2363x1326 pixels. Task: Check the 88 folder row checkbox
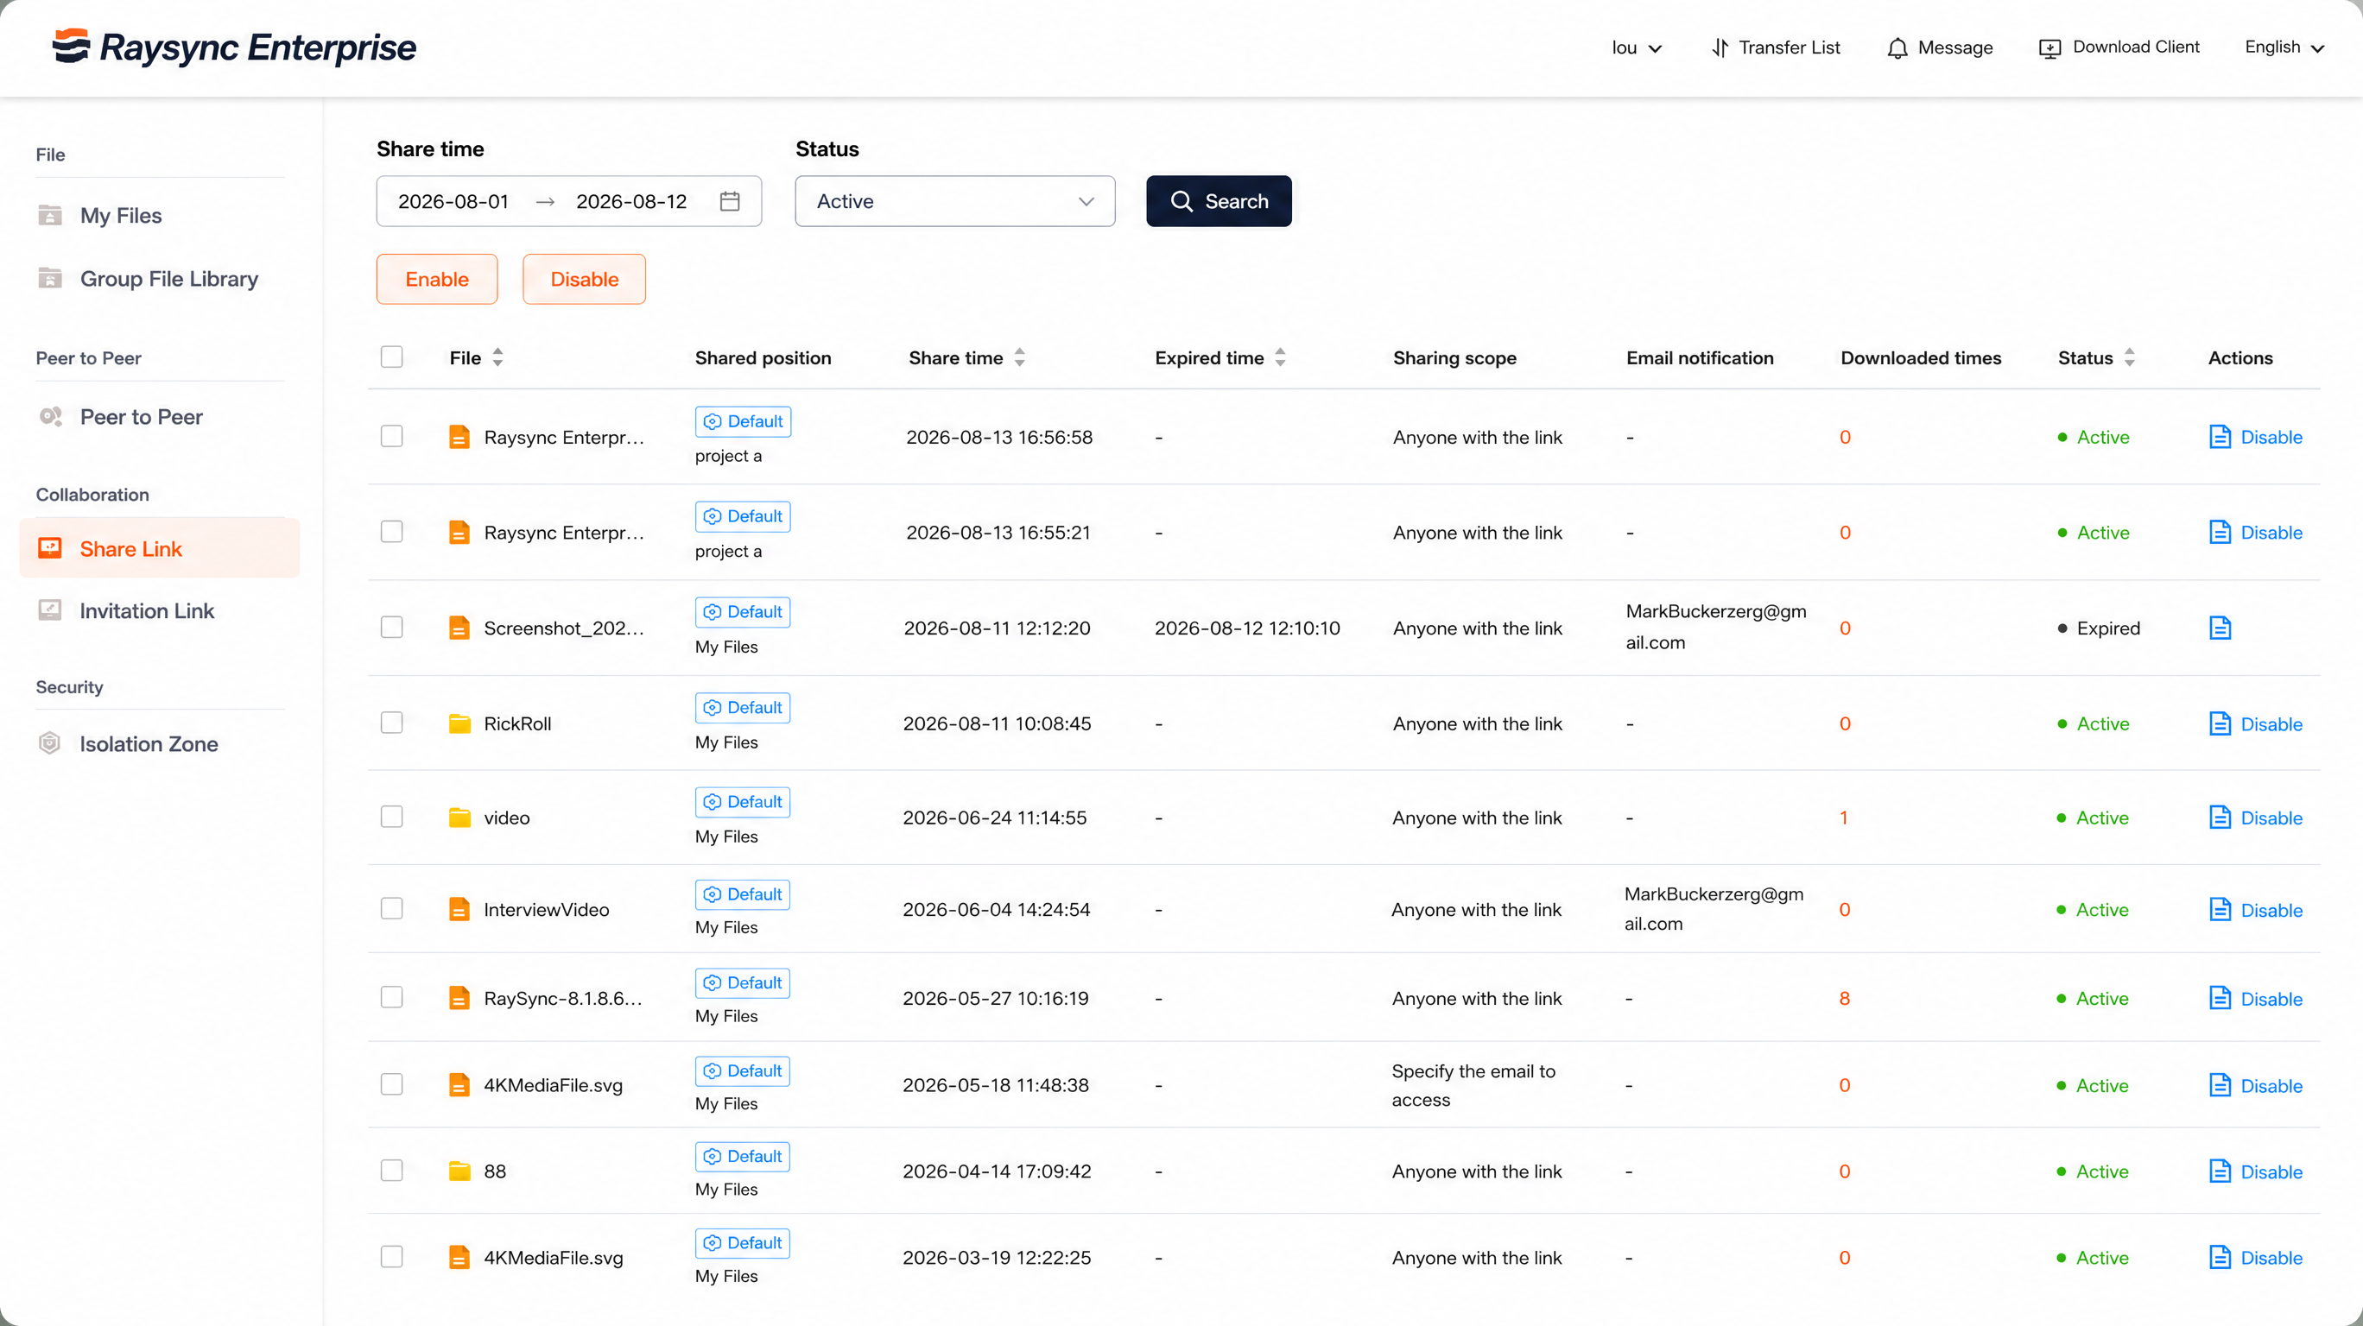392,1170
